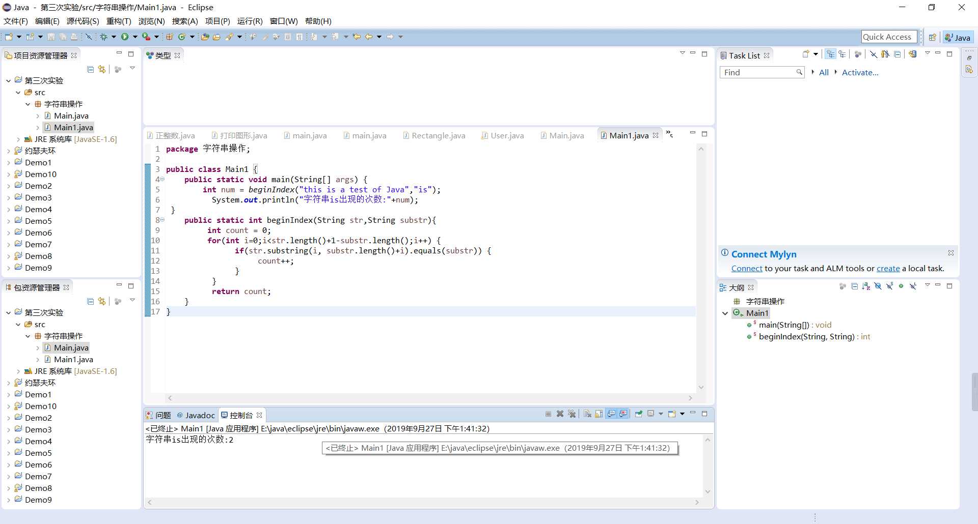Click the Run Last Tool red toolbox icon
Image resolution: width=978 pixels, height=524 pixels.
(x=146, y=37)
